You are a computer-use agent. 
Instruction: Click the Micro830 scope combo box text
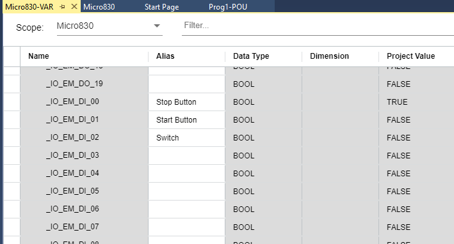click(75, 26)
